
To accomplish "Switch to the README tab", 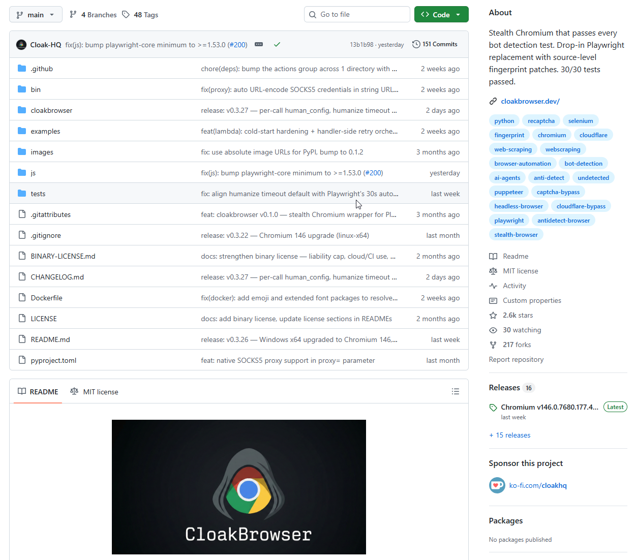I will coord(38,392).
